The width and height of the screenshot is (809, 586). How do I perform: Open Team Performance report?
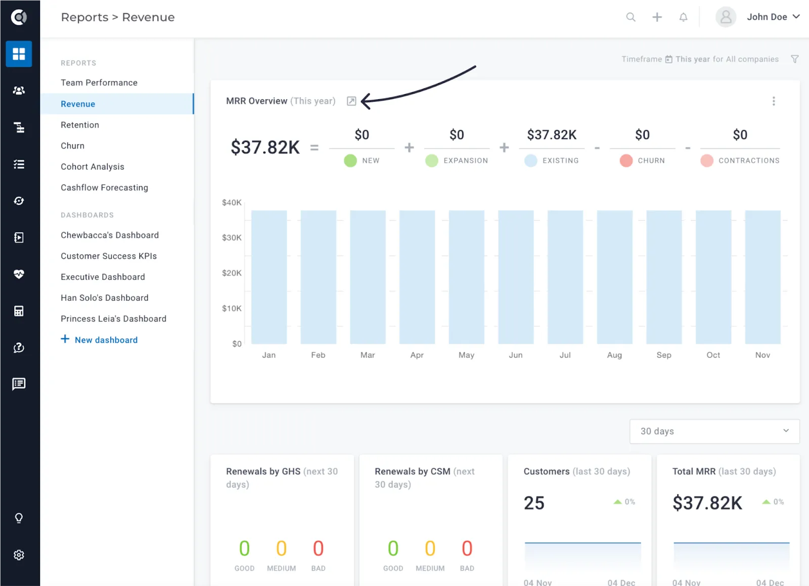point(99,82)
